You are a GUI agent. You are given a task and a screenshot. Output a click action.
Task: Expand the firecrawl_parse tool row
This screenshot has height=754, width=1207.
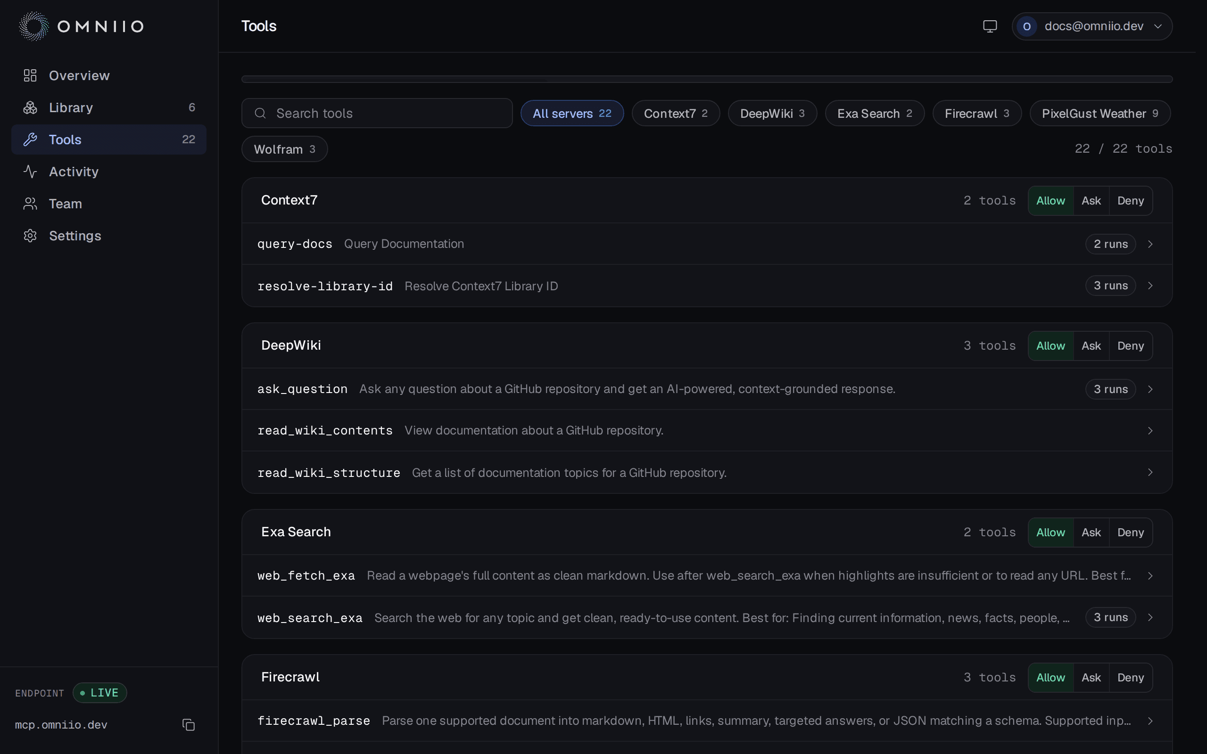(707, 721)
